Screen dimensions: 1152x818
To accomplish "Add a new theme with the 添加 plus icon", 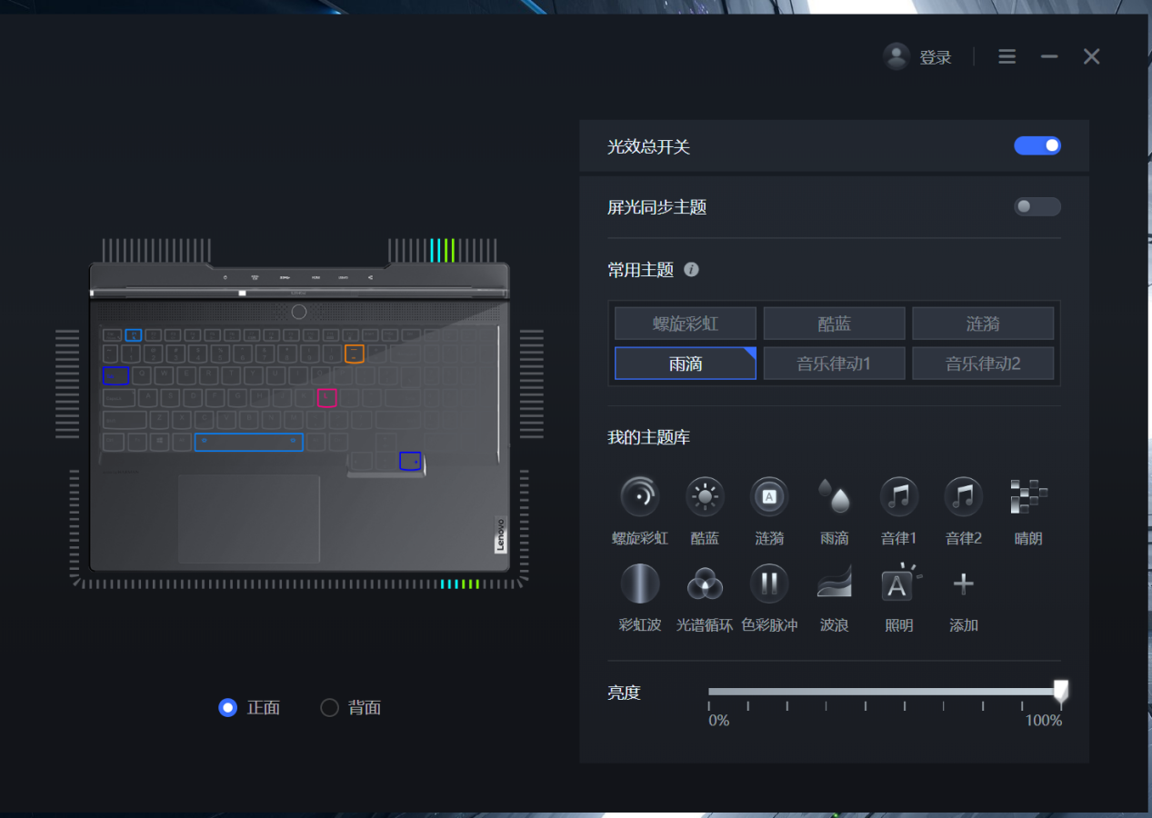I will tap(963, 584).
